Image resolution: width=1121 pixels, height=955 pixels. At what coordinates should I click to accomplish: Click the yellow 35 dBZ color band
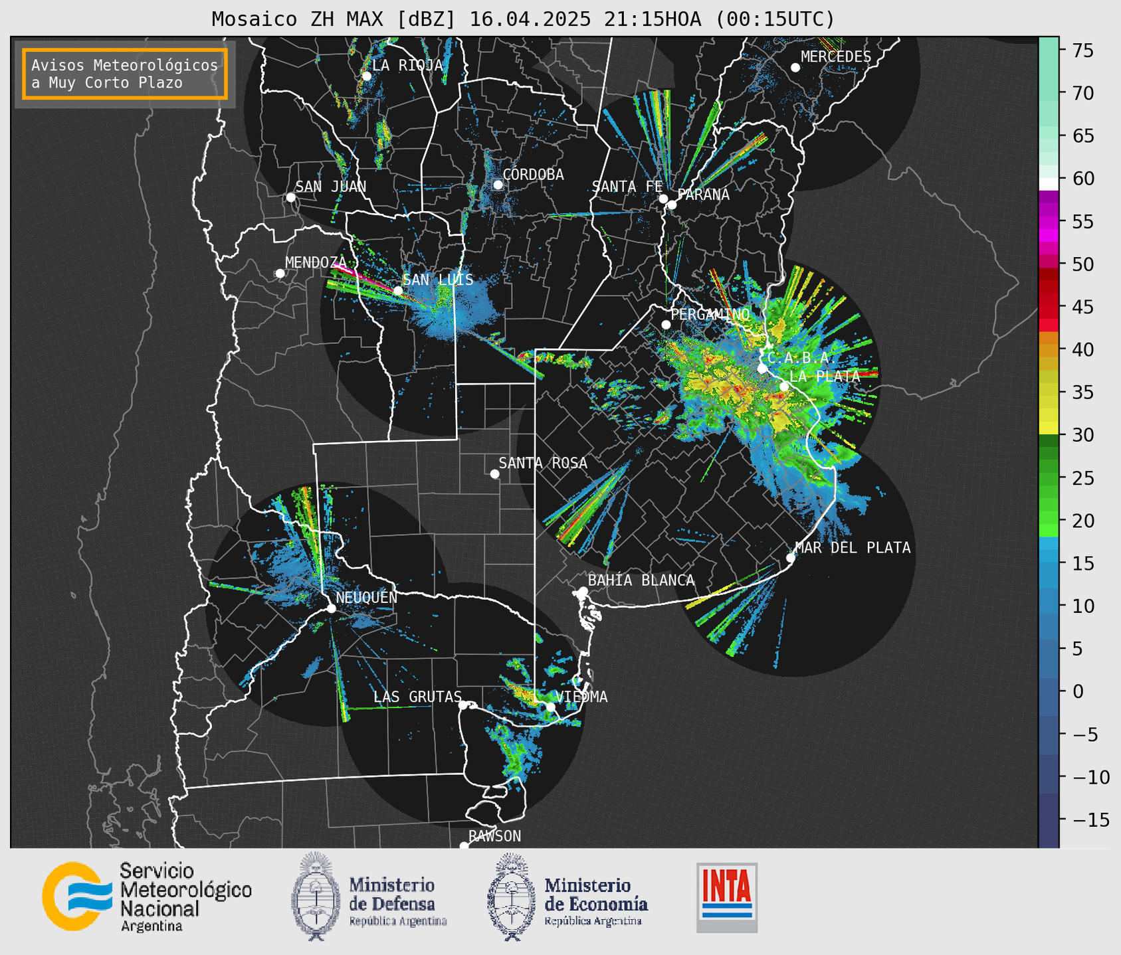1049,392
